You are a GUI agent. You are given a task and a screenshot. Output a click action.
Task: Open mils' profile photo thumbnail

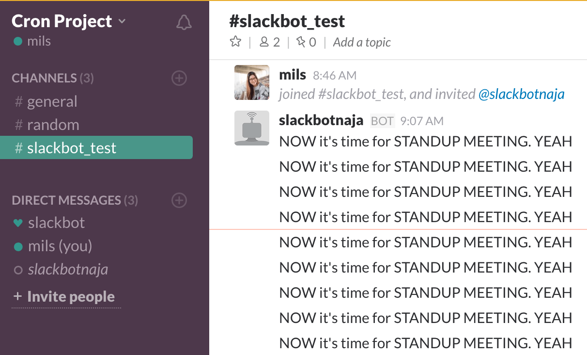[x=251, y=82]
